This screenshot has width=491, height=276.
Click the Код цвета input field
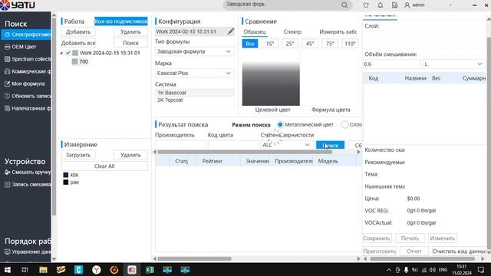(233, 145)
